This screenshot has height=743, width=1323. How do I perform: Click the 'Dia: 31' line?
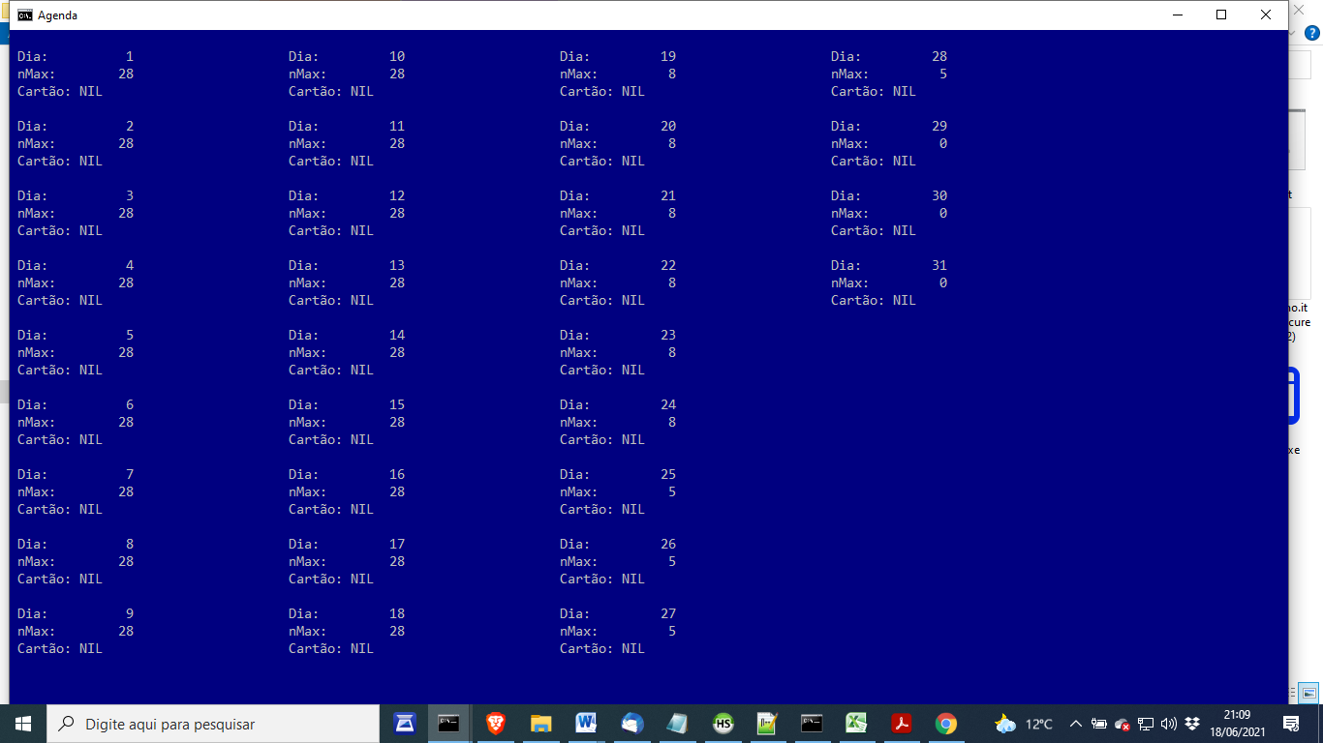[889, 265]
